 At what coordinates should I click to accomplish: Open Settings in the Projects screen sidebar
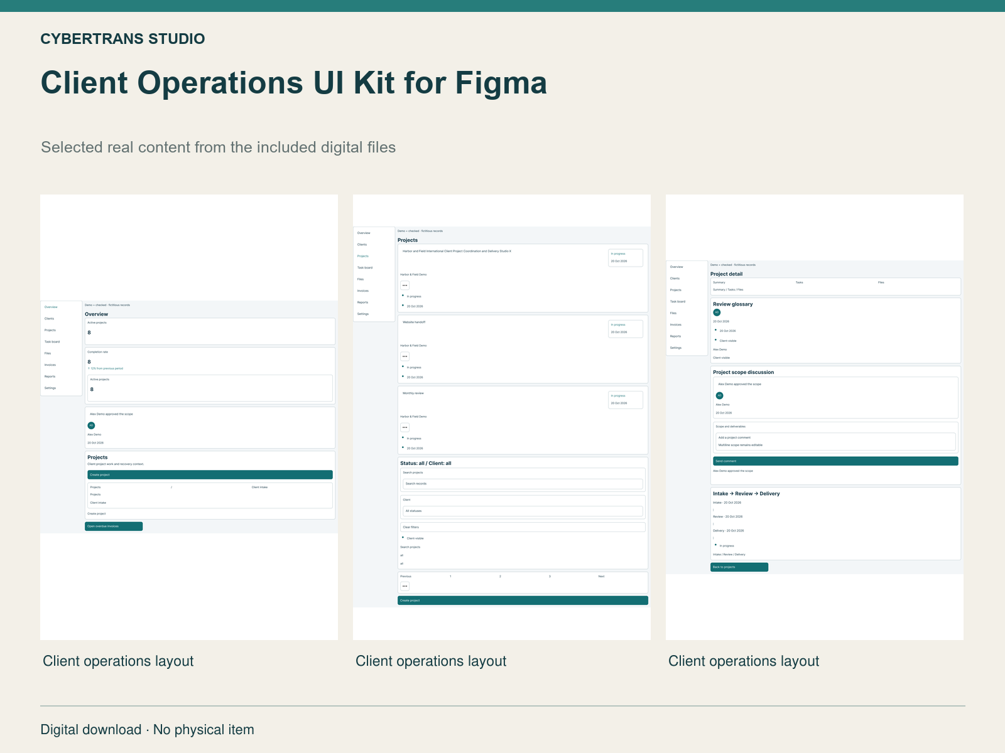coord(363,314)
